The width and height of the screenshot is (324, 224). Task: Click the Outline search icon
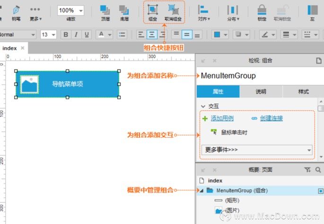tap(318, 170)
